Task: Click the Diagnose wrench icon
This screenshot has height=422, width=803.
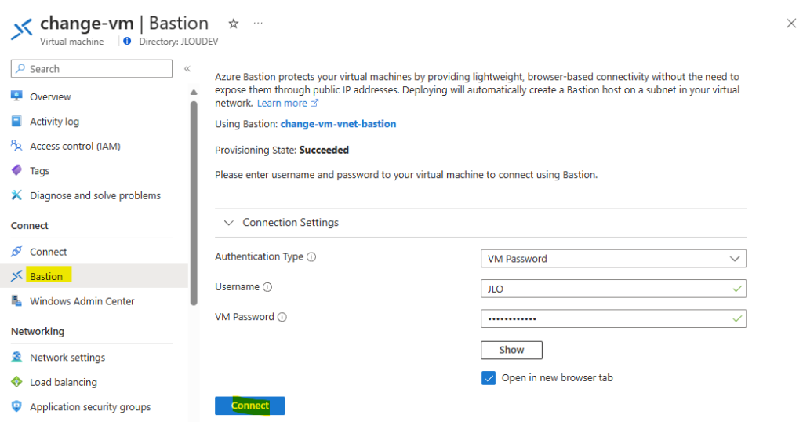Action: click(x=16, y=195)
